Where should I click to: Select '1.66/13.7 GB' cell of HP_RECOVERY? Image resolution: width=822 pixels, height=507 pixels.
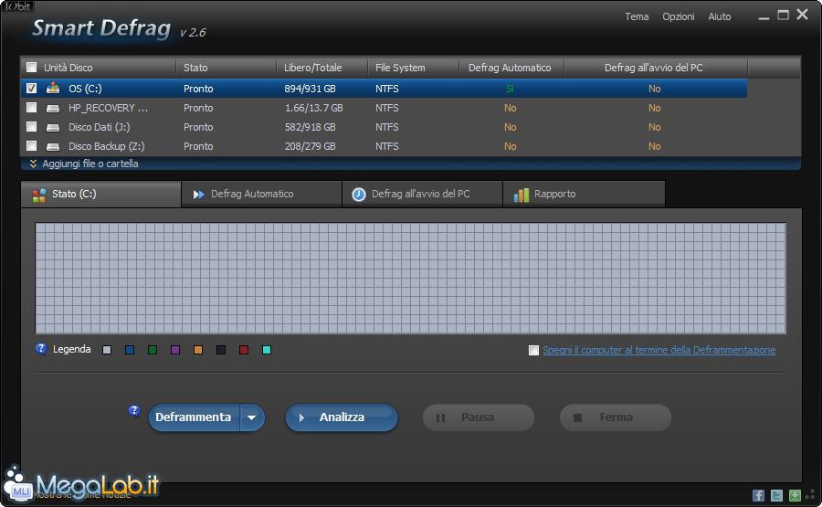[x=313, y=108]
